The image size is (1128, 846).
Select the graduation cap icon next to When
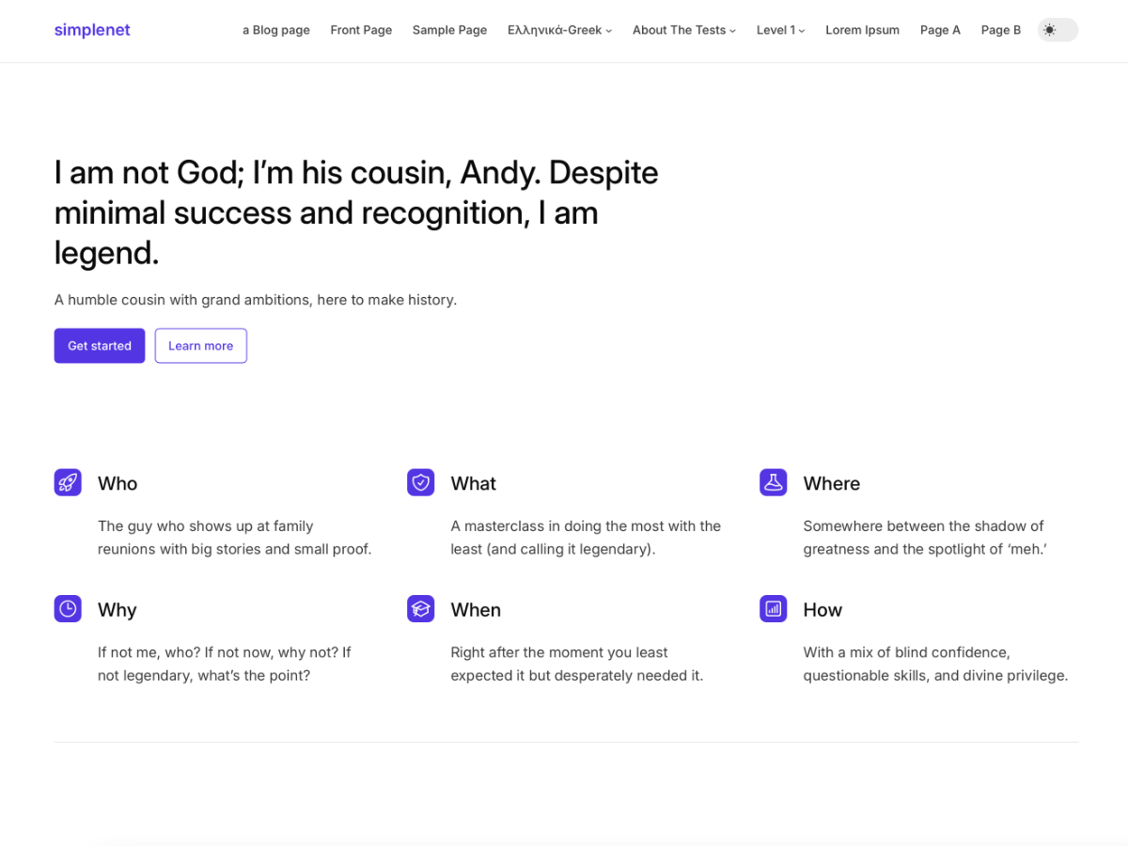(x=420, y=608)
